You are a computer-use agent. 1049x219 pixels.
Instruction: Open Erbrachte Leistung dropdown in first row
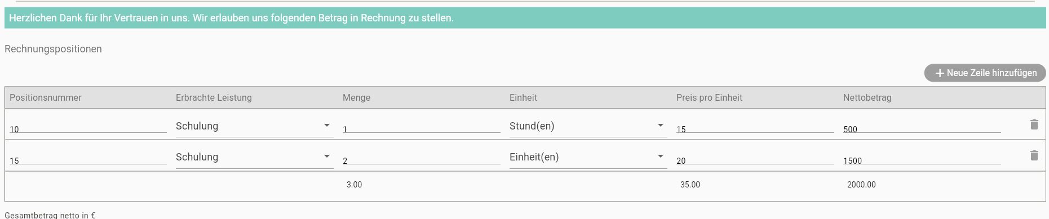[x=255, y=126]
